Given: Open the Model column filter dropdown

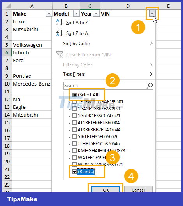Looking at the screenshot, I should click(76, 14).
